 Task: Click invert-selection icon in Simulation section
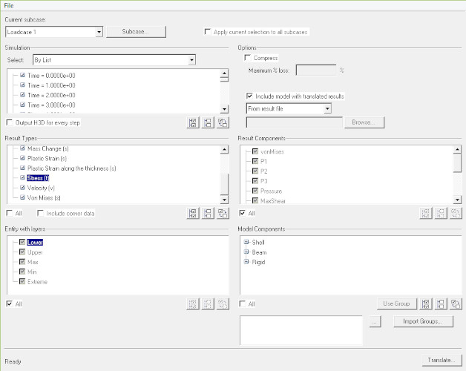(x=221, y=122)
